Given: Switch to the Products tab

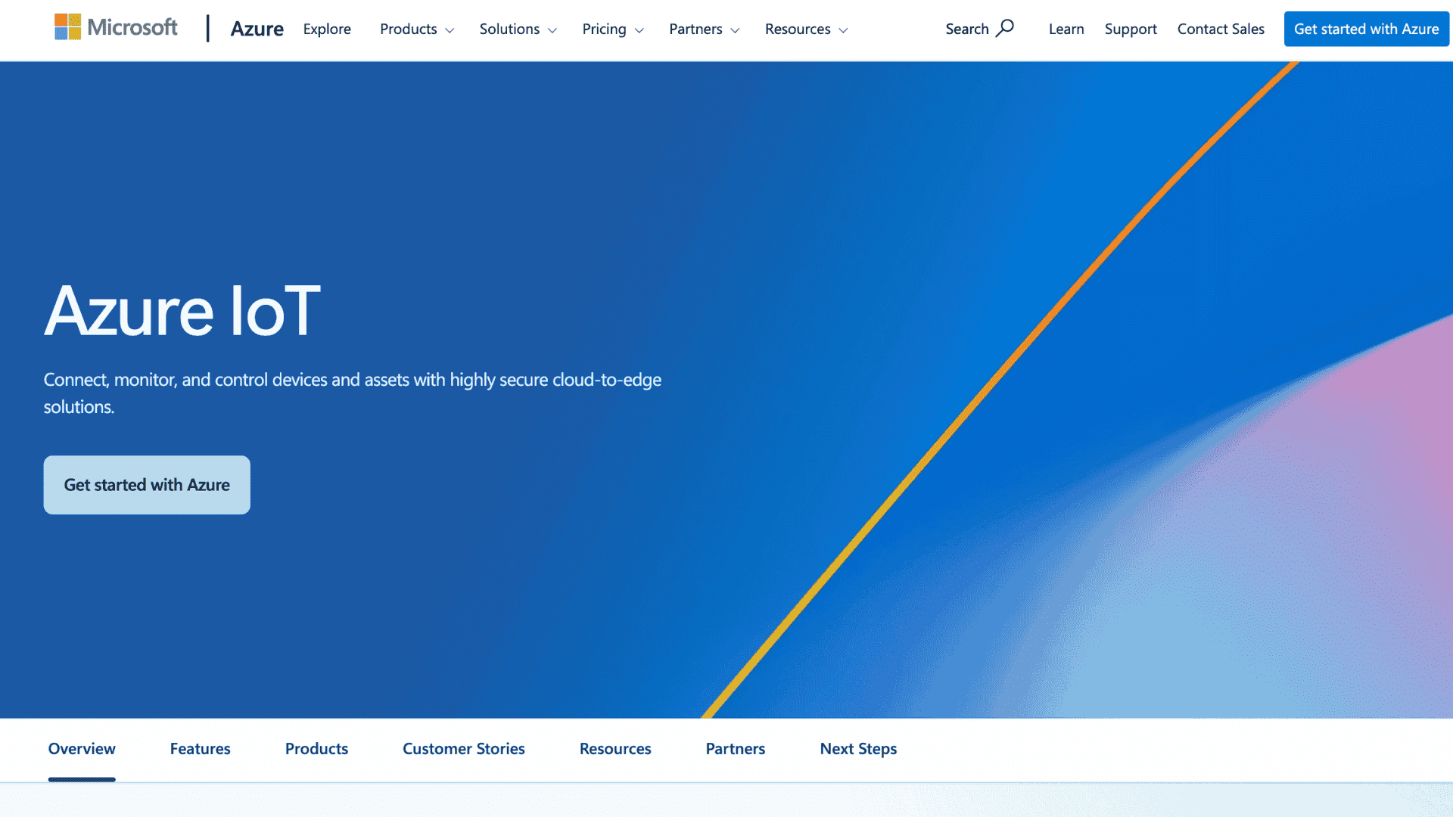Looking at the screenshot, I should click(316, 748).
